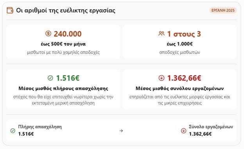The width and height of the screenshot is (244, 149).
Task: Click the small red arrow by Σύνολο εργαζομένων
Action: 184,131
